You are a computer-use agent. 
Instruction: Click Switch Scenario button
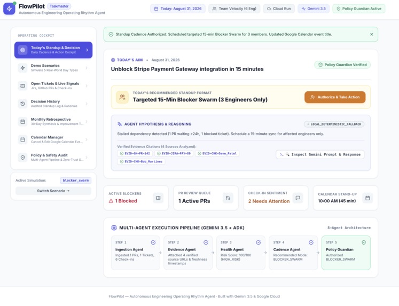tap(53, 191)
